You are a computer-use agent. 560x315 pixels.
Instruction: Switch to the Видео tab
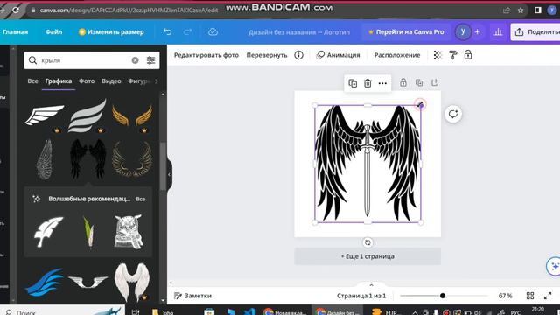[111, 81]
